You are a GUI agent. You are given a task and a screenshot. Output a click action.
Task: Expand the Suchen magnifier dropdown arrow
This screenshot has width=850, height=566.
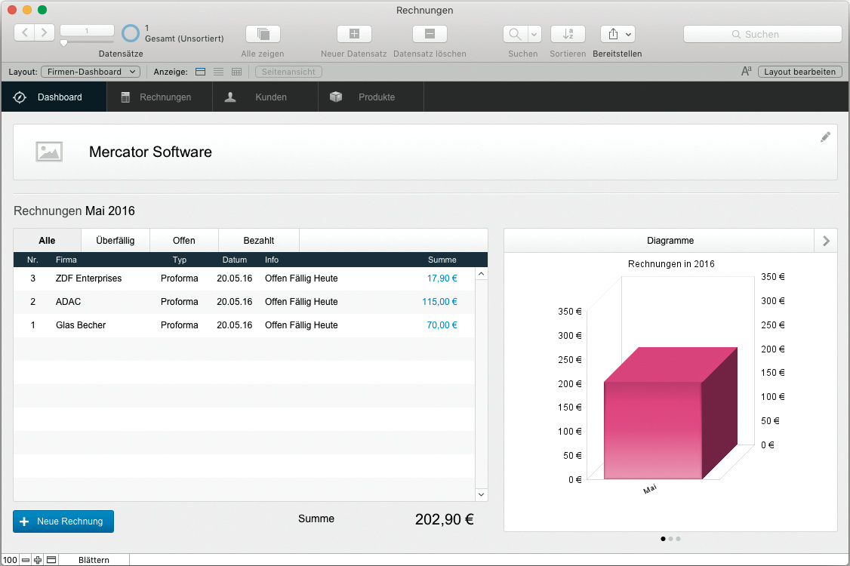(534, 34)
